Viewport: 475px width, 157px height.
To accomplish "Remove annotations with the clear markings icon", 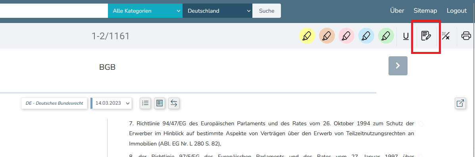I will (446, 36).
